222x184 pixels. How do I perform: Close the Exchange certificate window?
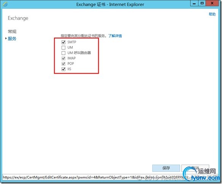point(212,3)
